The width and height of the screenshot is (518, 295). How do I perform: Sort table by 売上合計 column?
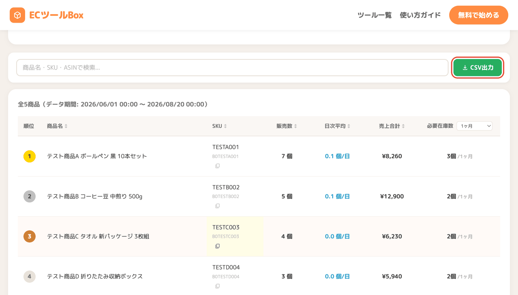[392, 126]
